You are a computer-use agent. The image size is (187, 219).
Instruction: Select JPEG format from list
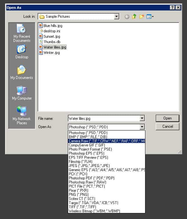pyautogui.click(x=107, y=166)
